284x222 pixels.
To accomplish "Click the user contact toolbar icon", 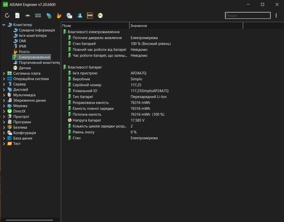I will (x=80, y=16).
